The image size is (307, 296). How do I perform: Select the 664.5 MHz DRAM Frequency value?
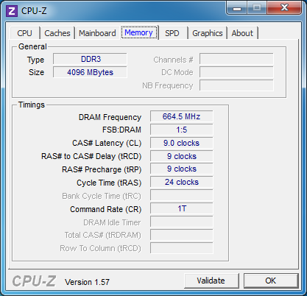[x=182, y=116]
